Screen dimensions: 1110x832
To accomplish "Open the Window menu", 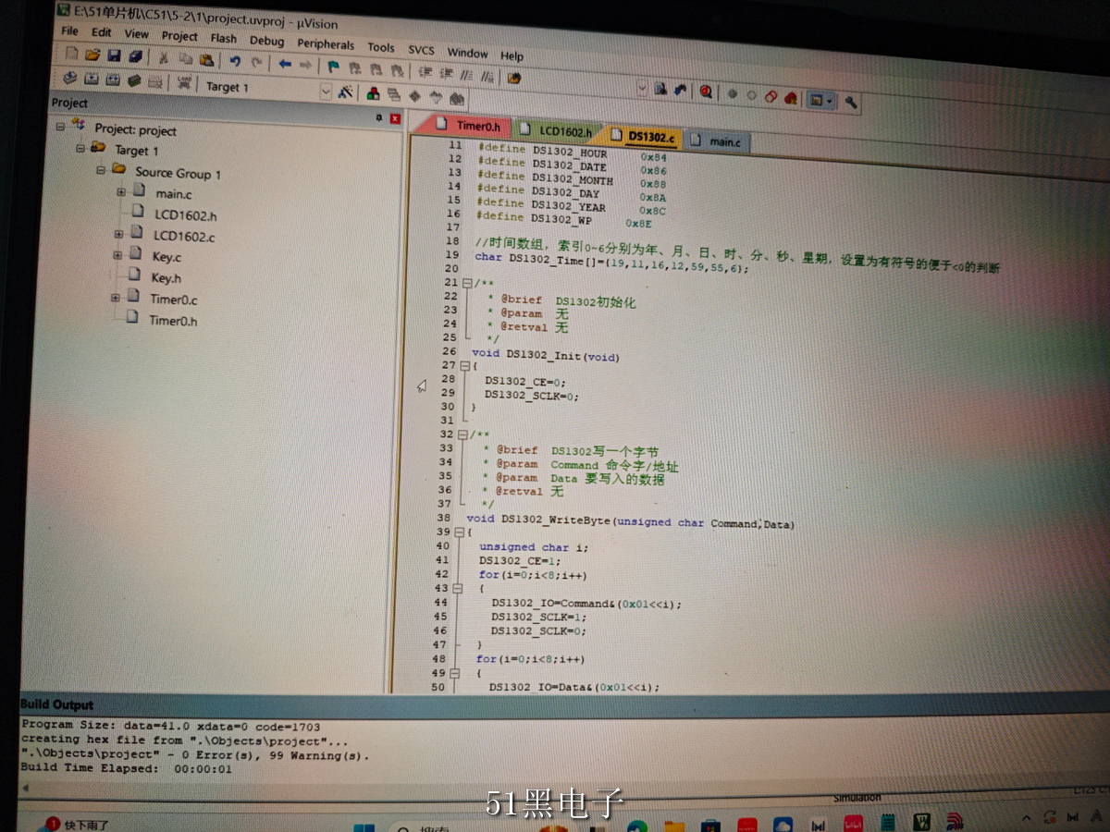I will point(467,53).
